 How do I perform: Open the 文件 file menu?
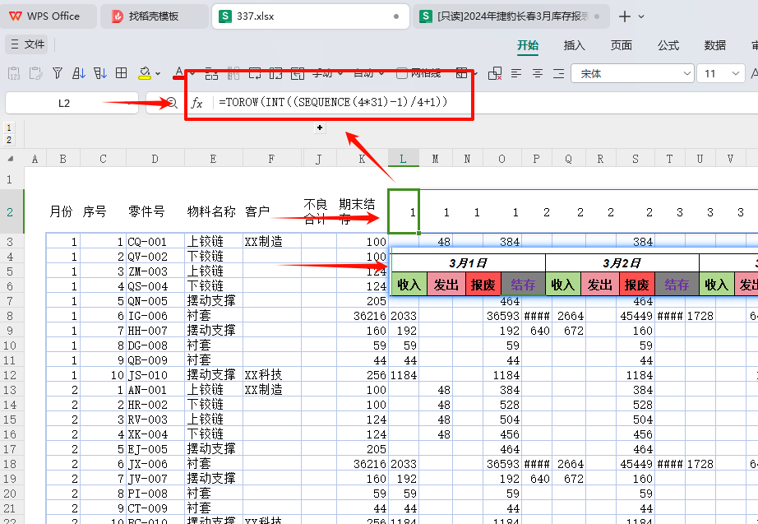(27, 44)
